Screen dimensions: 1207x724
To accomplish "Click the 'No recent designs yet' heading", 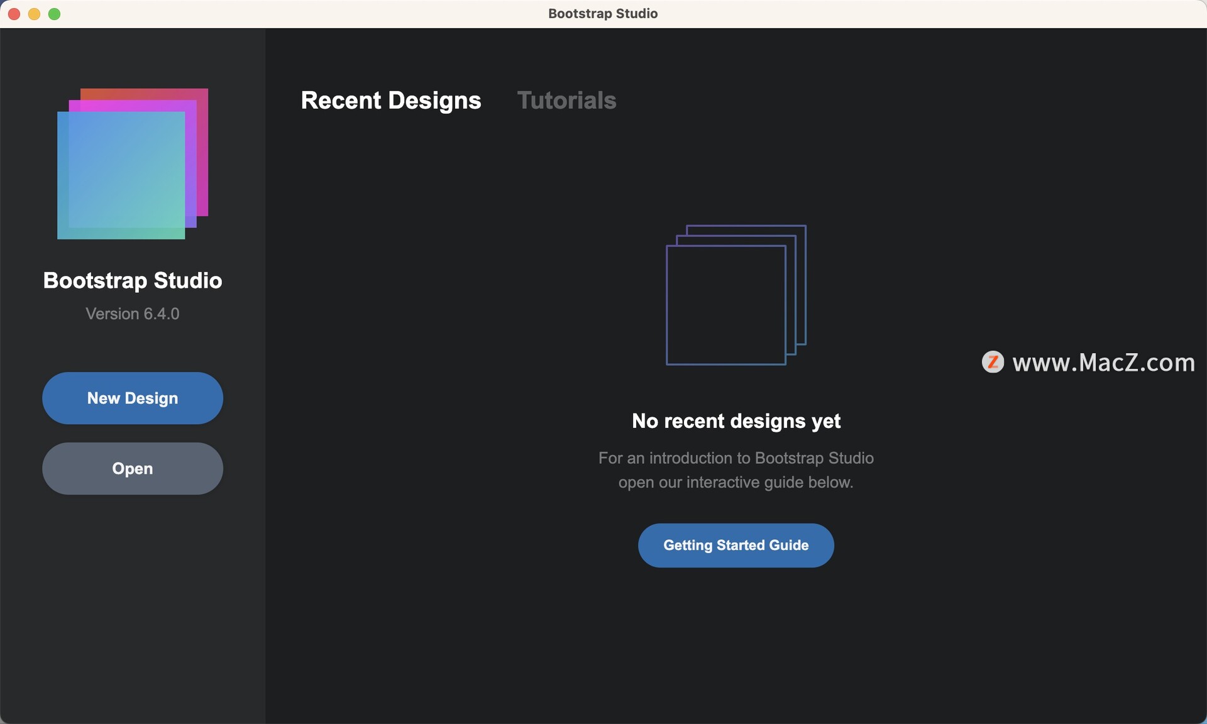I will pyautogui.click(x=736, y=421).
